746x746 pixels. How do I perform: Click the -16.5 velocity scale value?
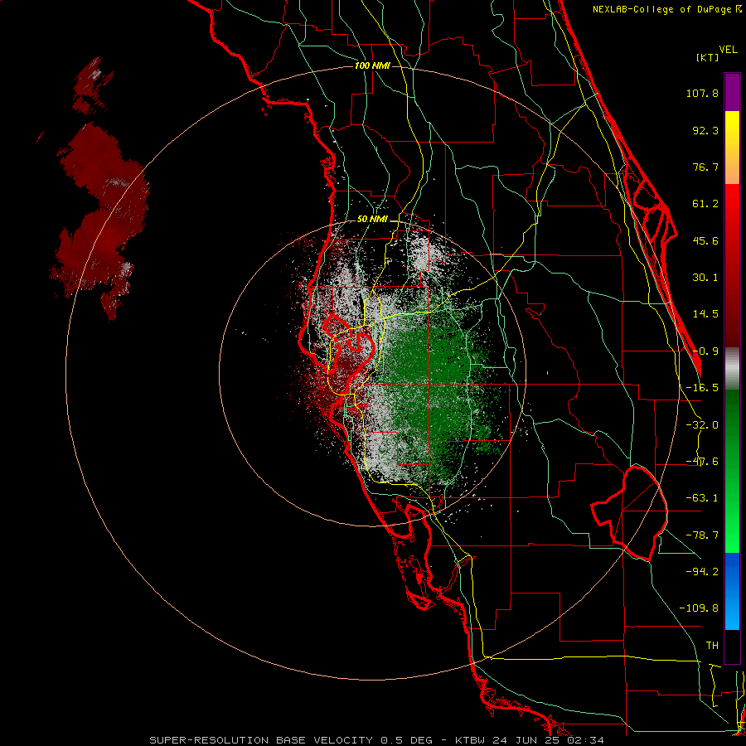(702, 388)
